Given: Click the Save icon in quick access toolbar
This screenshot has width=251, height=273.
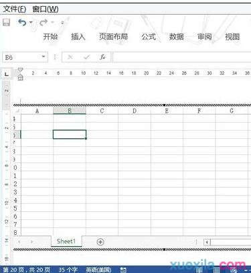Looking at the screenshot, I should (6, 22).
